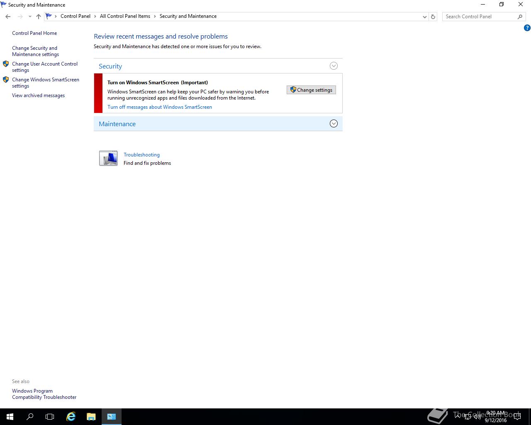Go to Control Panel Home

(34, 33)
